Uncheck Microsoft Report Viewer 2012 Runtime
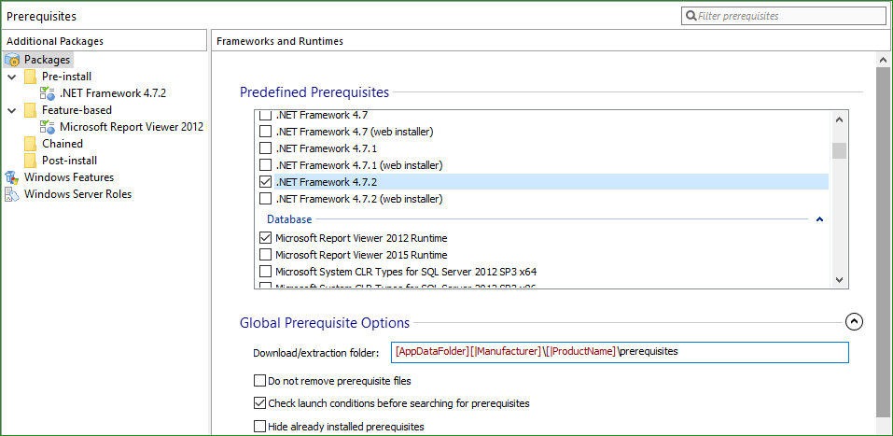The image size is (893, 436). (265, 238)
